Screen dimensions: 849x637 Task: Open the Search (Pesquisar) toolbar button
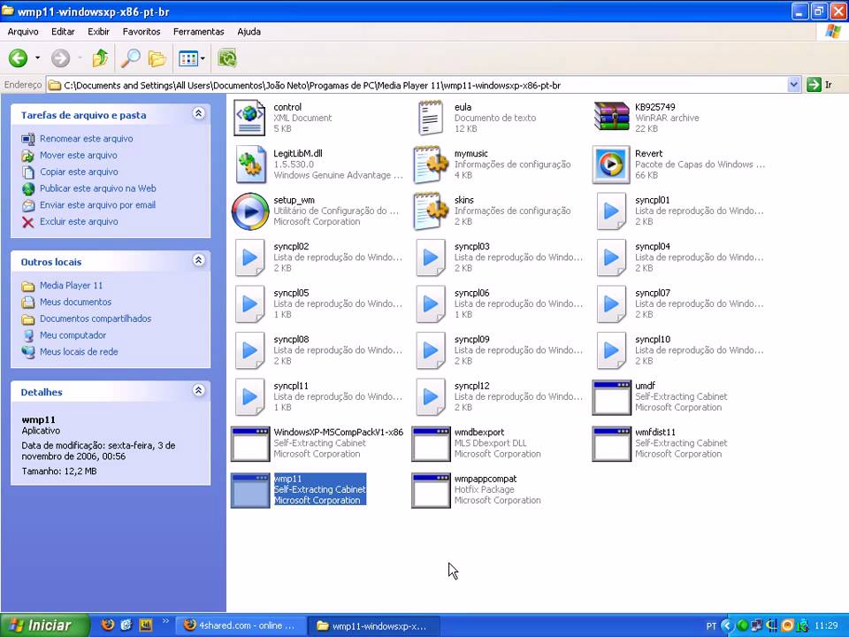[x=131, y=58]
